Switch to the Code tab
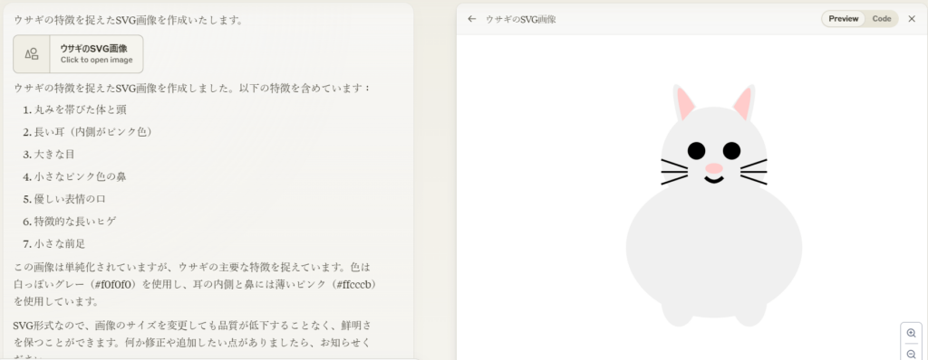This screenshot has width=928, height=360. pyautogui.click(x=881, y=19)
